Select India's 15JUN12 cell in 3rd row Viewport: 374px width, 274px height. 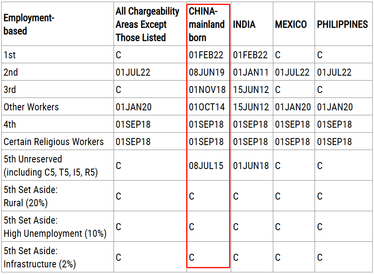(251, 90)
